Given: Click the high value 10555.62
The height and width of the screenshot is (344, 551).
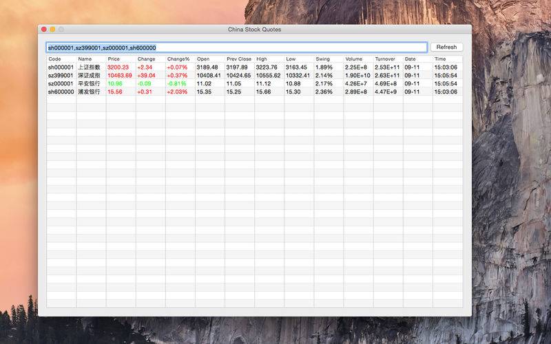Looking at the screenshot, I should (269, 76).
